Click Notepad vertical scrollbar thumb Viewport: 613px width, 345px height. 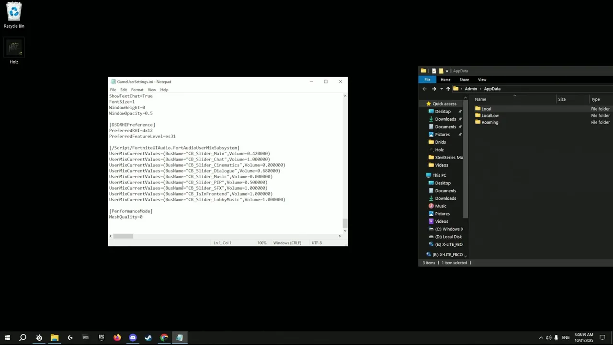345,223
